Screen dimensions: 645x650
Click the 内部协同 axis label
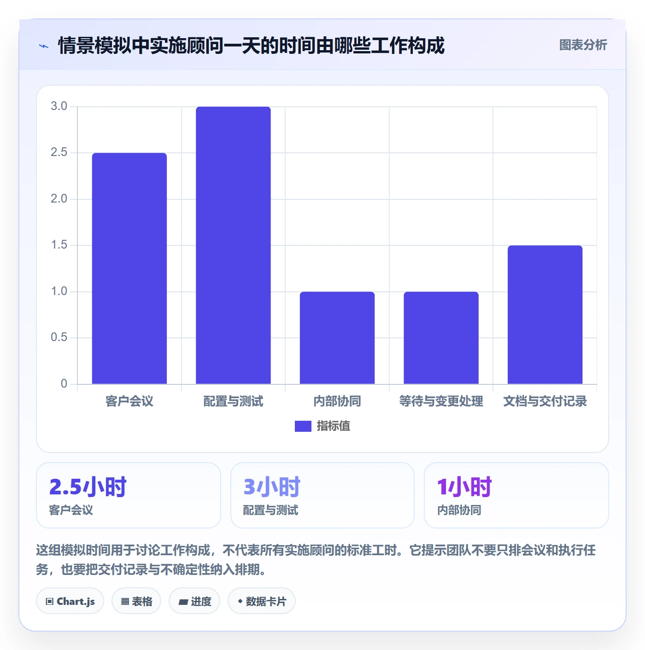point(337,401)
